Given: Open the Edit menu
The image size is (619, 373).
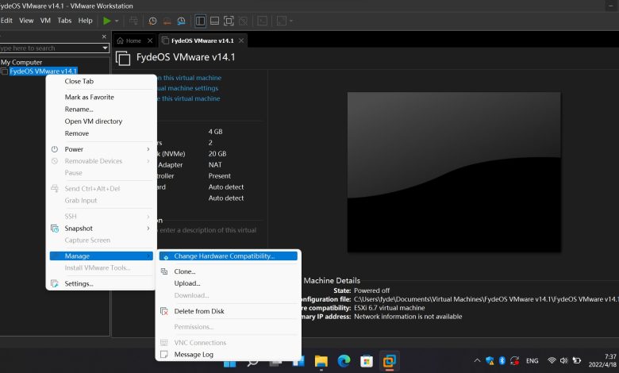Looking at the screenshot, I should (x=6, y=21).
